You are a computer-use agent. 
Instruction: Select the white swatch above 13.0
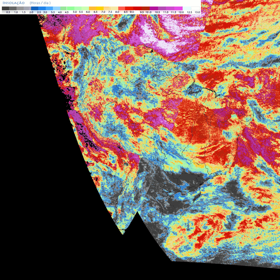[x=195, y=8]
